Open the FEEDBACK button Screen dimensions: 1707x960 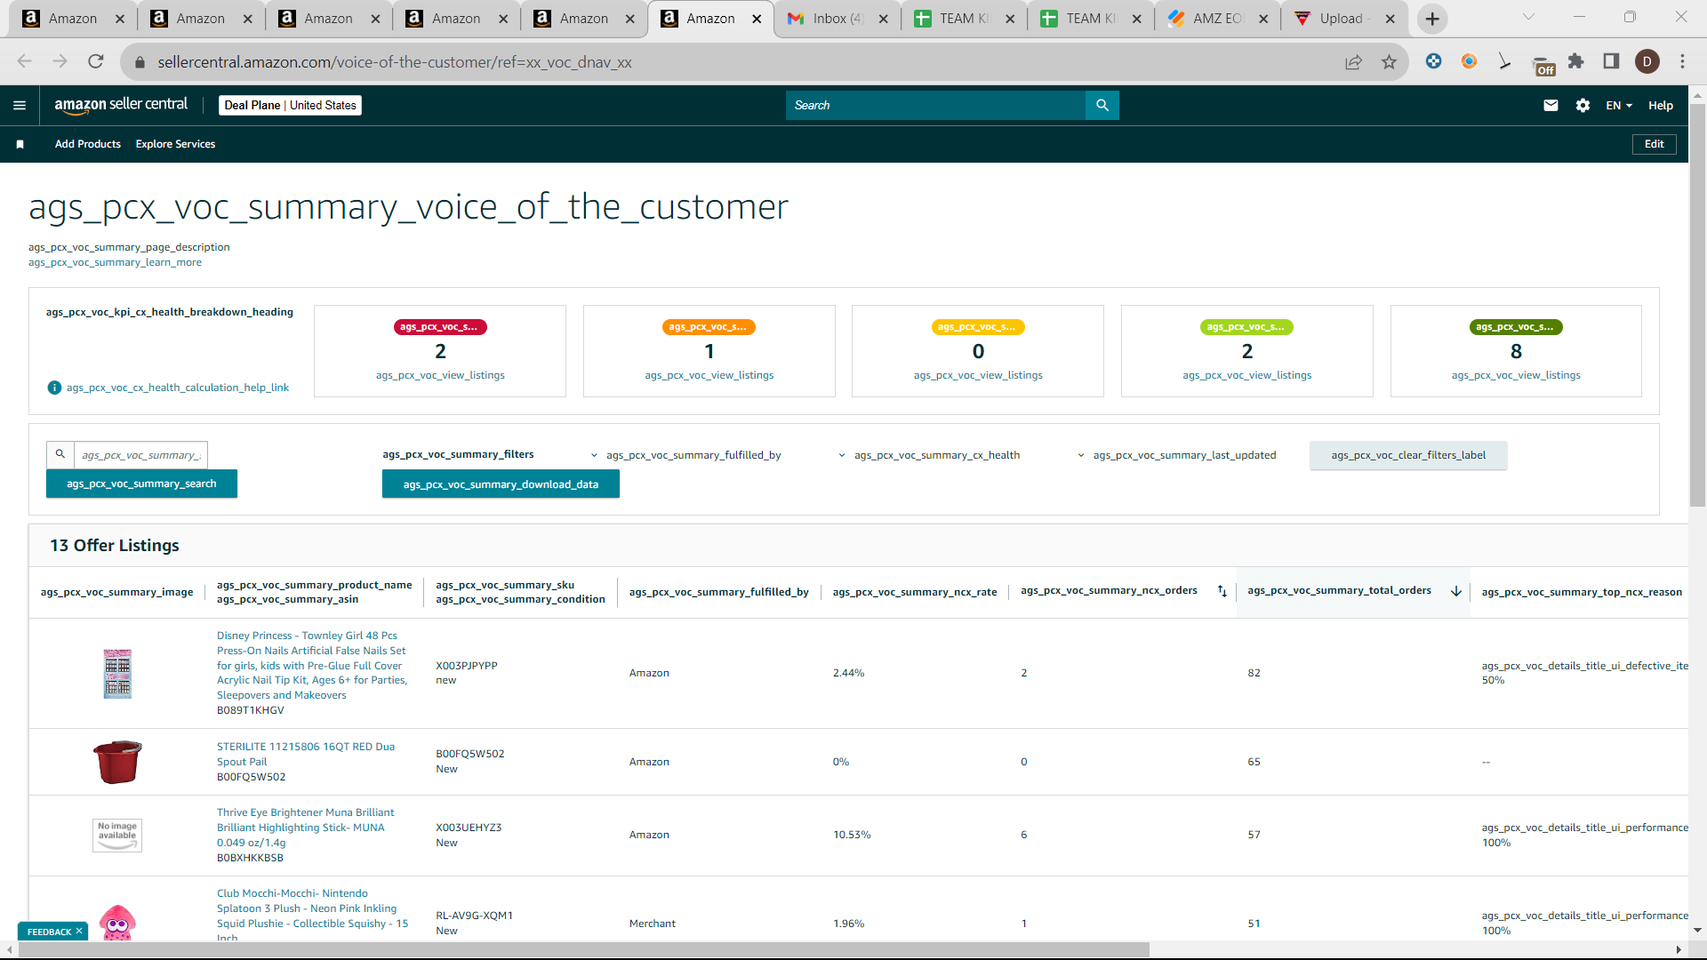[x=49, y=932]
